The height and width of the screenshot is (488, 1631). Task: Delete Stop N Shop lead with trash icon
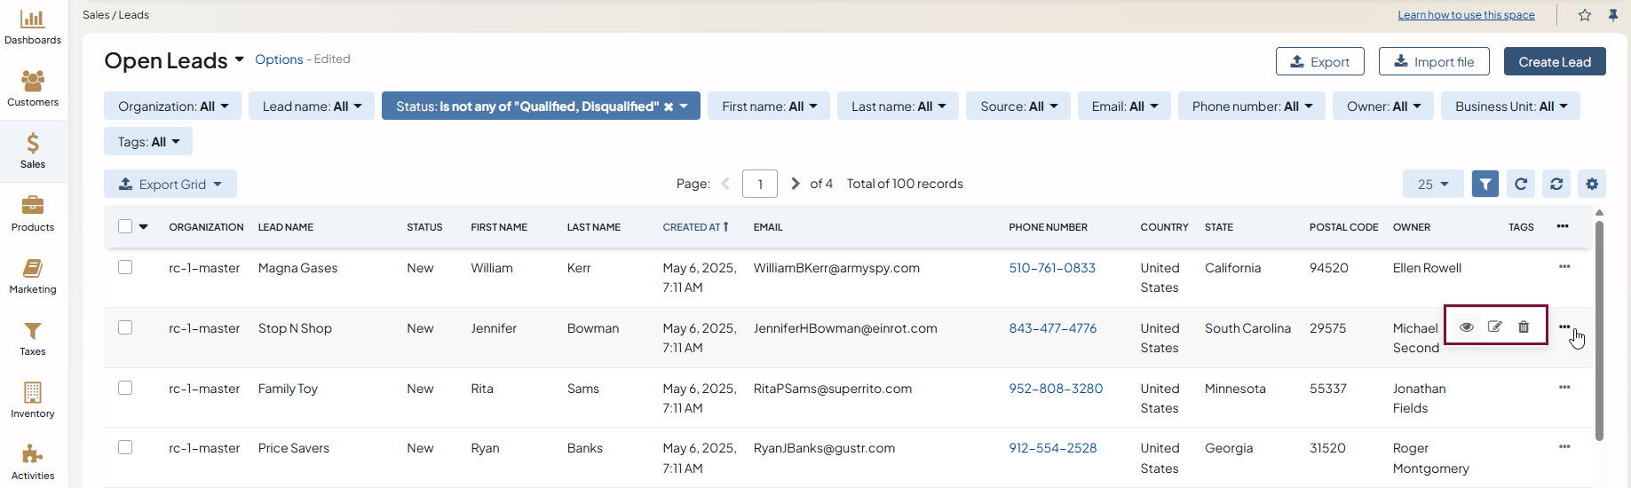1524,327
